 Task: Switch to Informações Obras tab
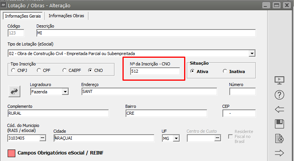(x=66, y=16)
